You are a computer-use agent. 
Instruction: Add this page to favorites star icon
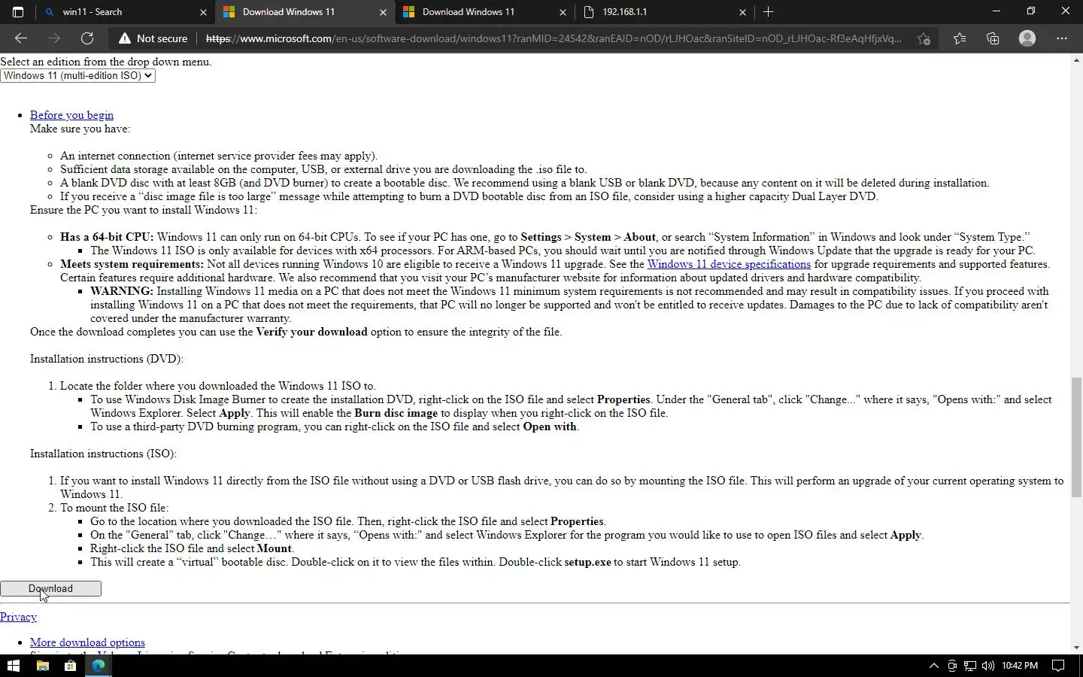[924, 38]
